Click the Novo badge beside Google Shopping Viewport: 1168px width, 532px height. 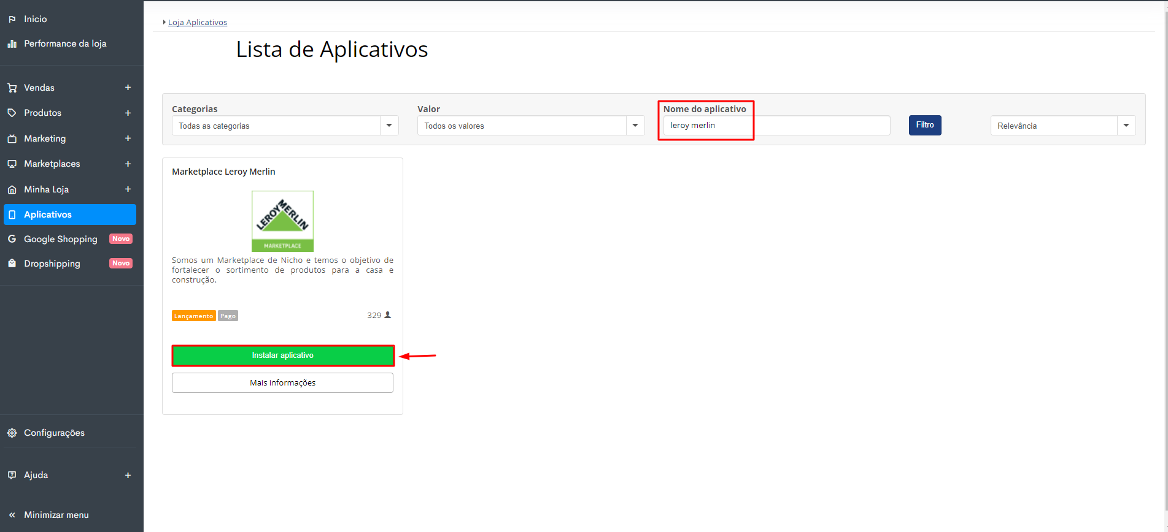pyautogui.click(x=121, y=239)
